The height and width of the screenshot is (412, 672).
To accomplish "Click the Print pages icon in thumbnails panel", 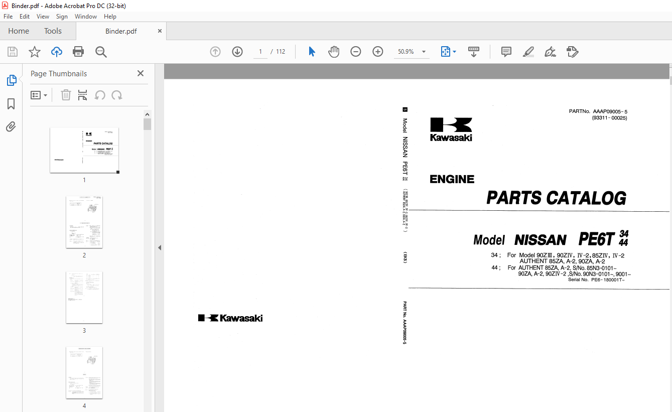I will pos(83,95).
